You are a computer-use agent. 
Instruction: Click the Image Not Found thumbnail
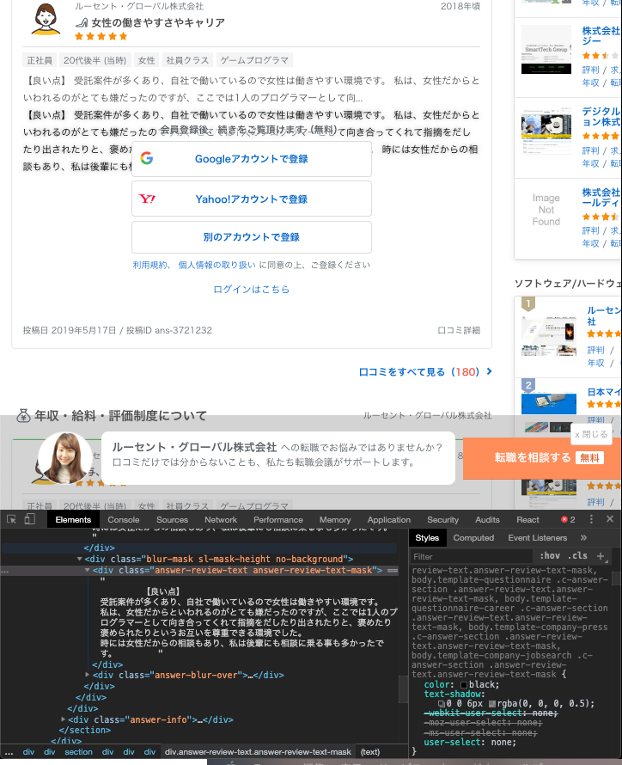click(546, 210)
